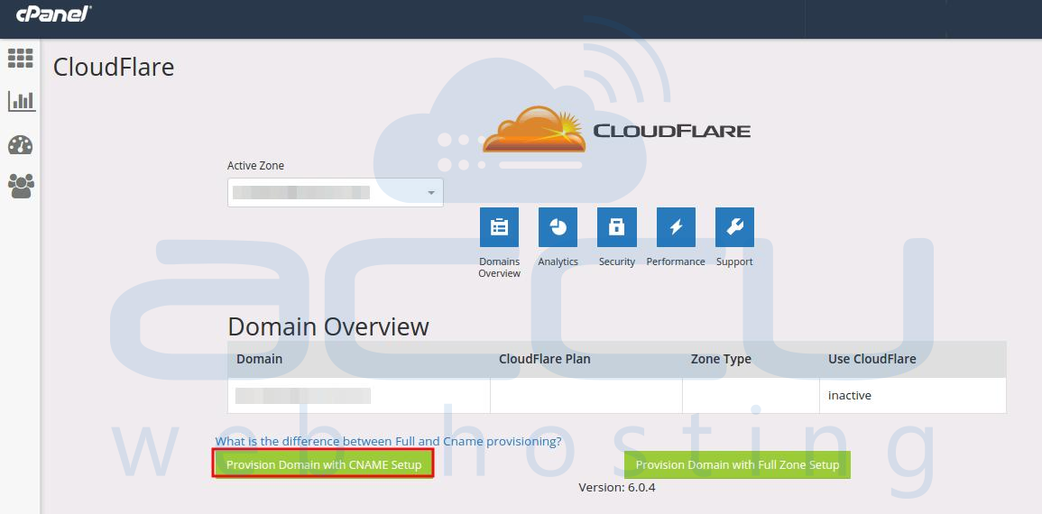The width and height of the screenshot is (1042, 514).
Task: Open the apps grid icon in sidebar
Action: coord(21,59)
